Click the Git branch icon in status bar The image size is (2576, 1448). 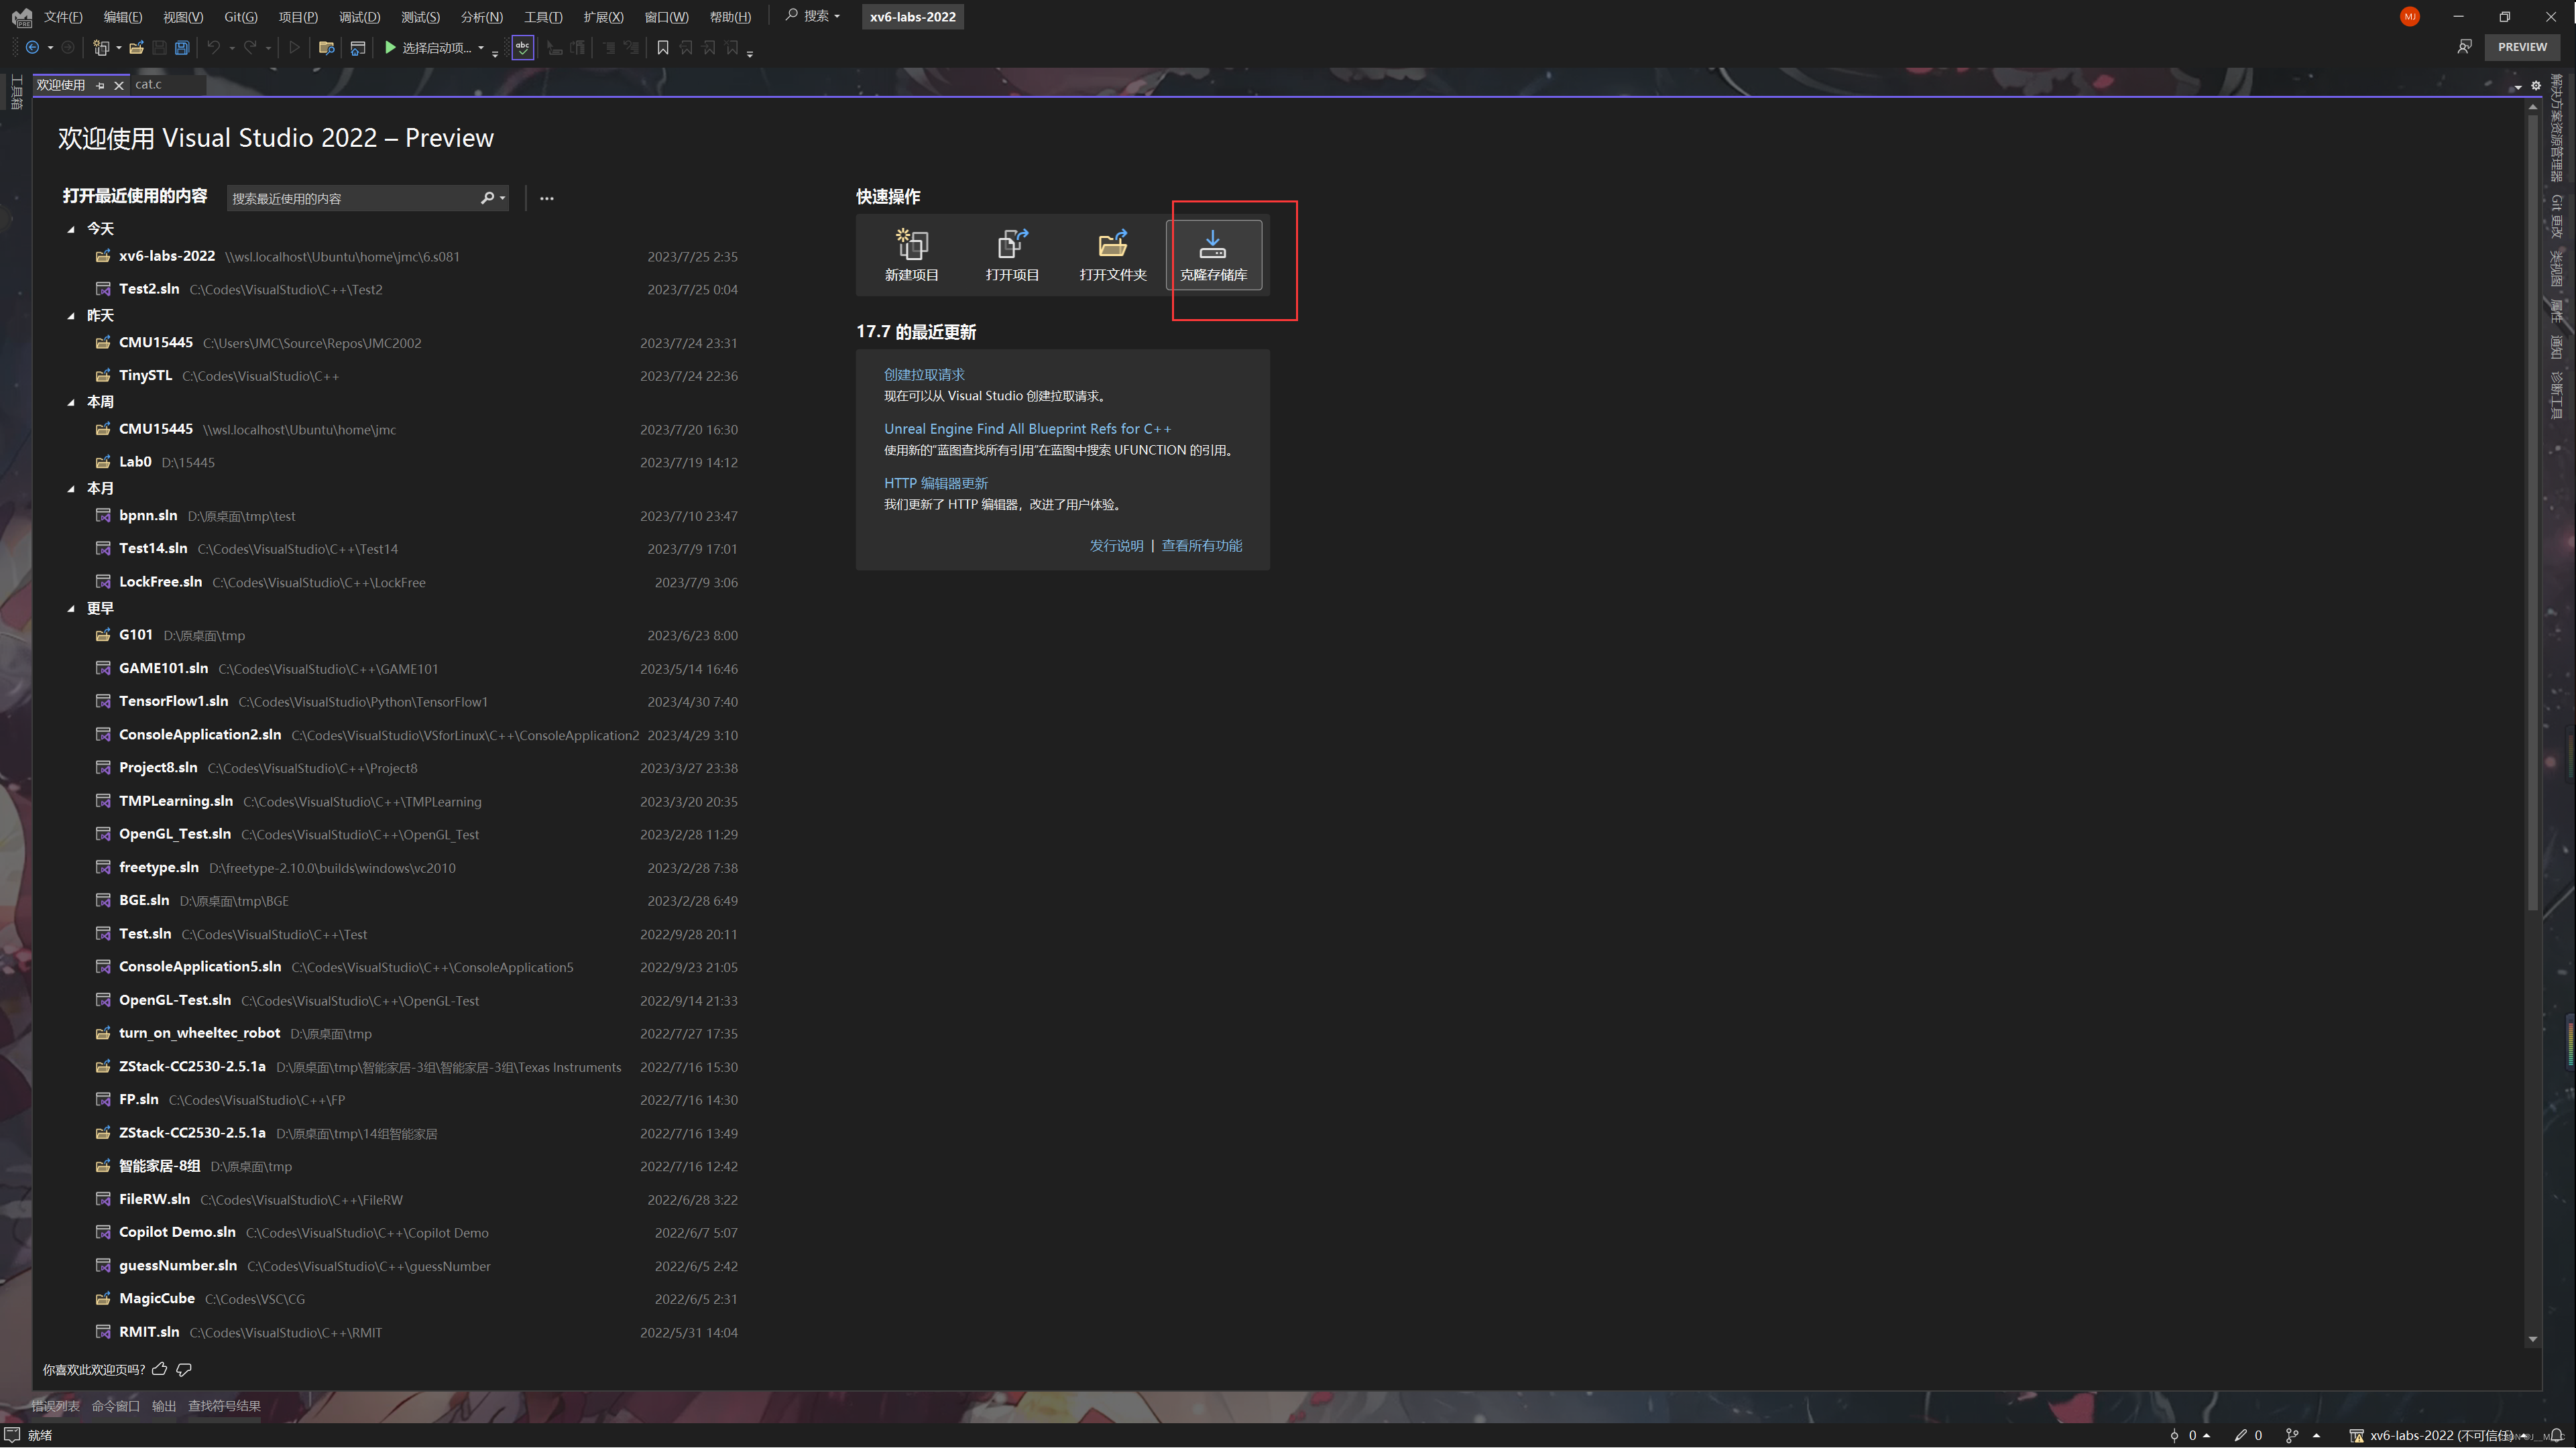coord(2292,1435)
